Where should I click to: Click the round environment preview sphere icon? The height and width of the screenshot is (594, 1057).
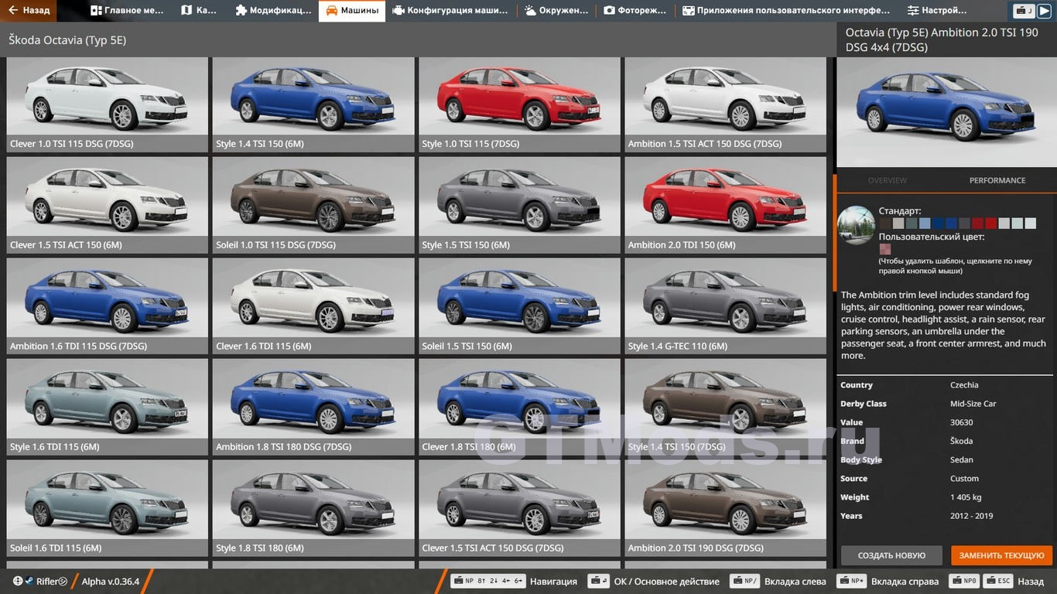click(x=856, y=225)
